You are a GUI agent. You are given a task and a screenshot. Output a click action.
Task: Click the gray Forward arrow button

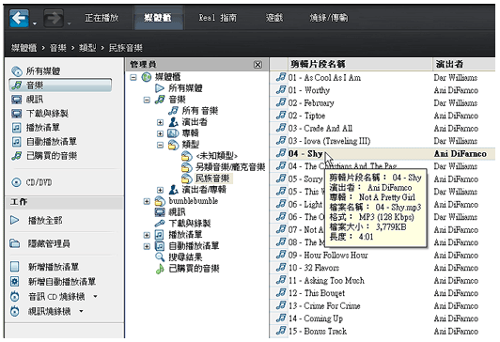(x=53, y=18)
